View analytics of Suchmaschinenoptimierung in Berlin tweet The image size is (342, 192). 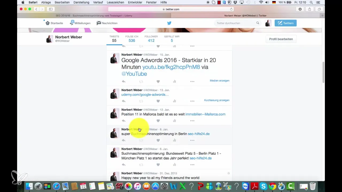pyautogui.click(x=174, y=140)
